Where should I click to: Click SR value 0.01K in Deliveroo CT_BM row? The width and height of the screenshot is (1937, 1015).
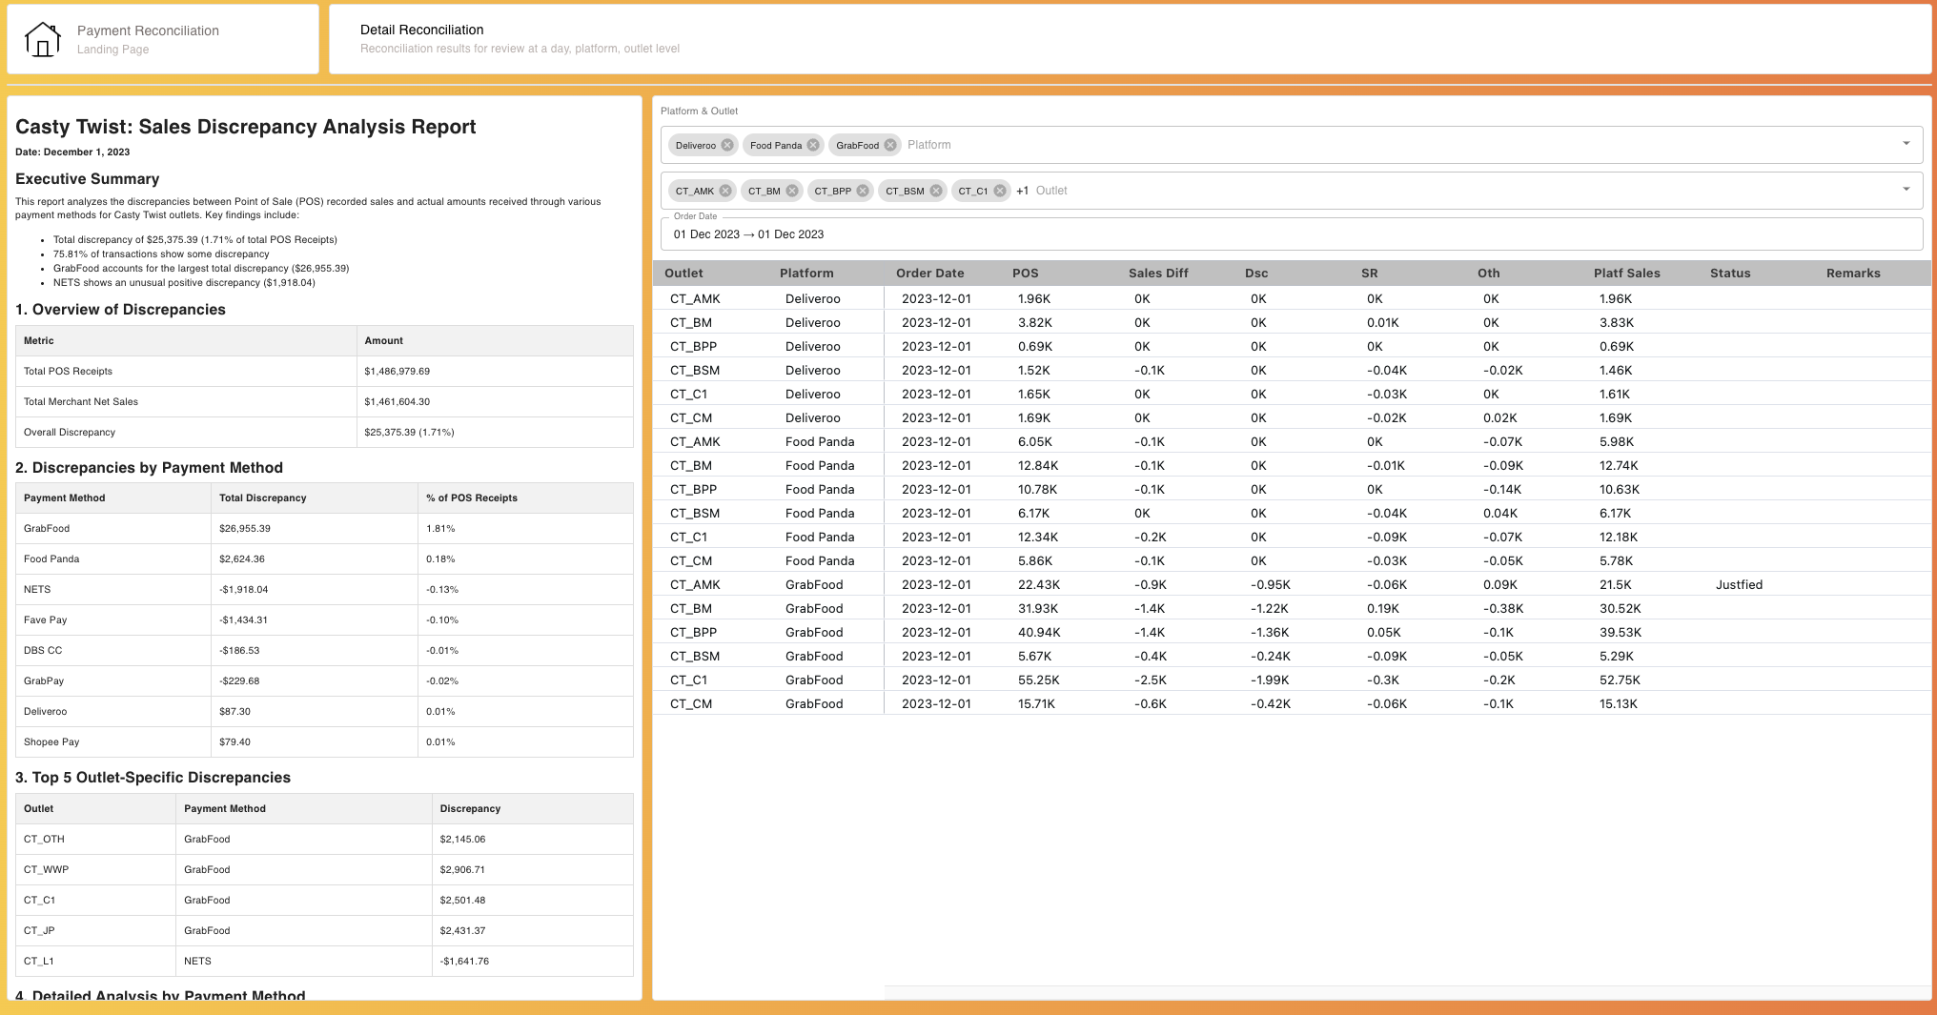[x=1383, y=323]
